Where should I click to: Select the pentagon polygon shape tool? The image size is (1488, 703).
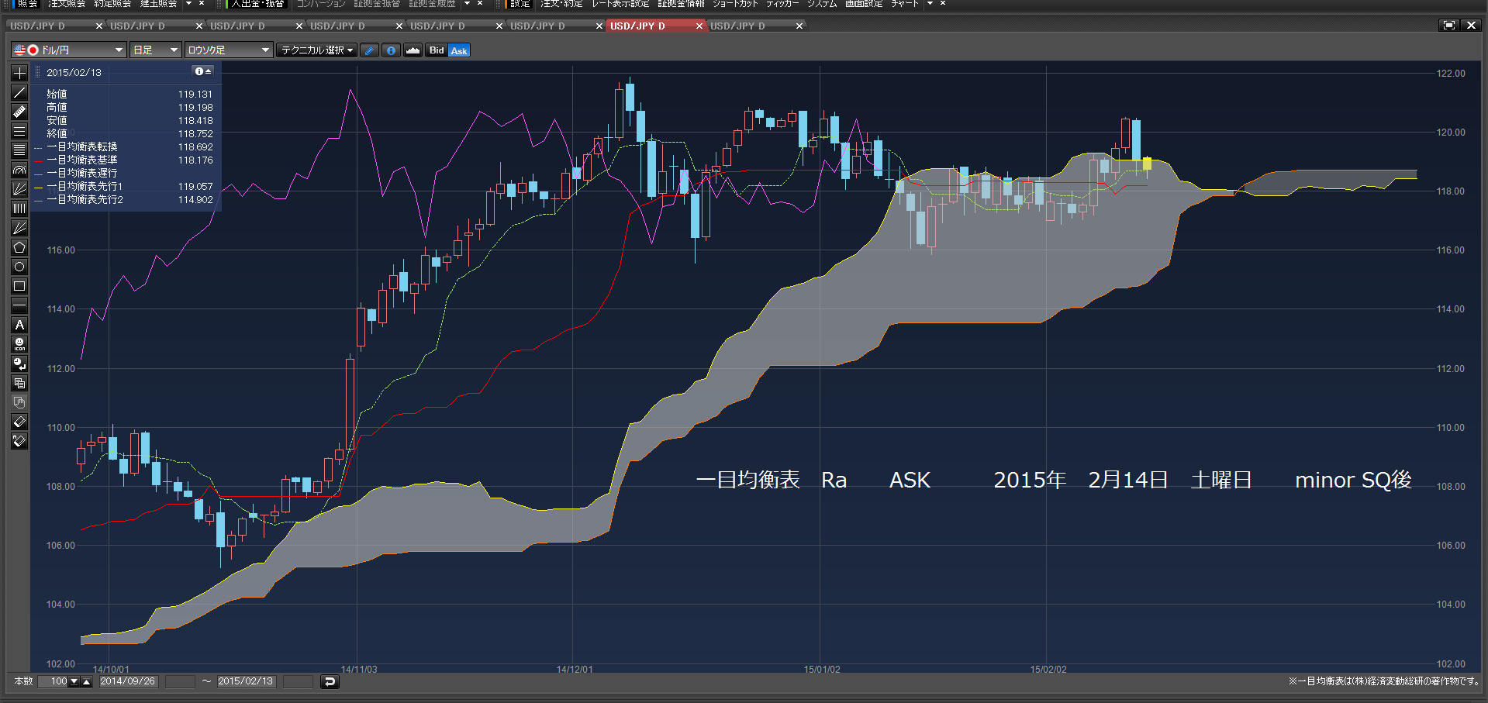(x=19, y=247)
